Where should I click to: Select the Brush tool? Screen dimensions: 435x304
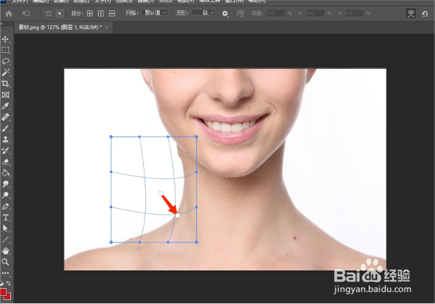click(6, 129)
